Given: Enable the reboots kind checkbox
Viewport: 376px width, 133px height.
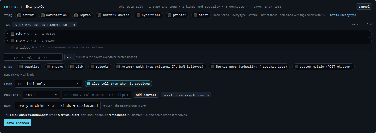Looking at the screenshot, I should point(92,66).
